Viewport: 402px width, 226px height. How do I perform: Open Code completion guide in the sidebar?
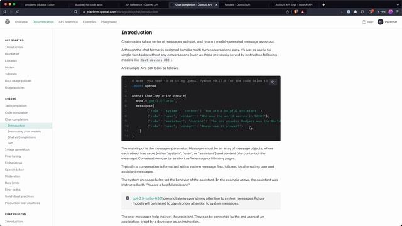coord(17,113)
